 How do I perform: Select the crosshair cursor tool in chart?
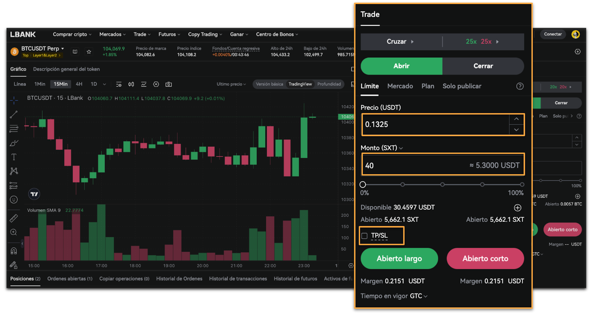[14, 100]
